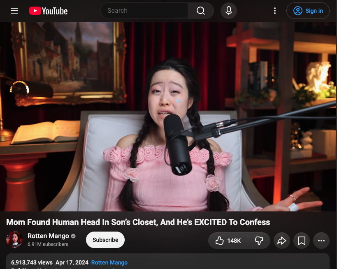Like the video with 148K likes

pyautogui.click(x=228, y=241)
